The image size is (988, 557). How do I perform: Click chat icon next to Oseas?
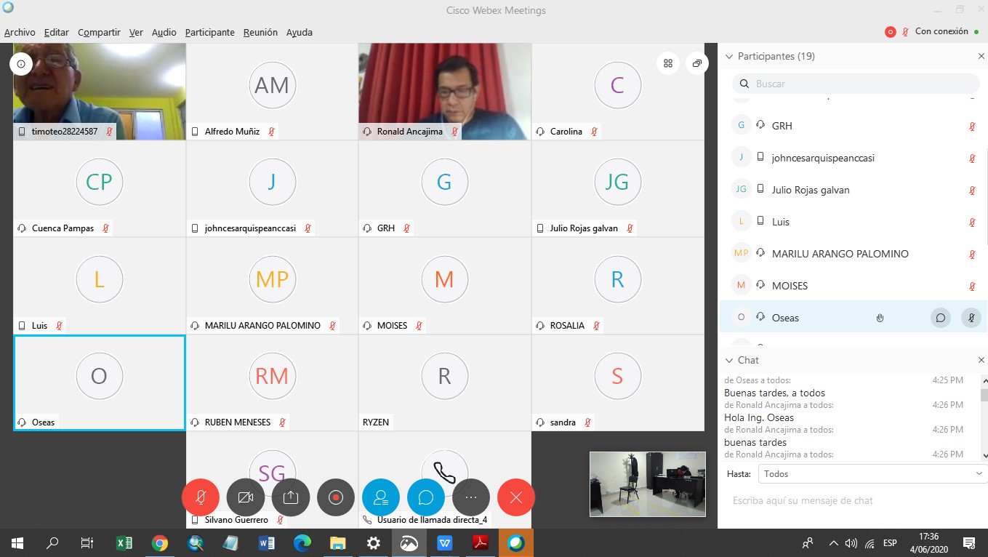(940, 318)
